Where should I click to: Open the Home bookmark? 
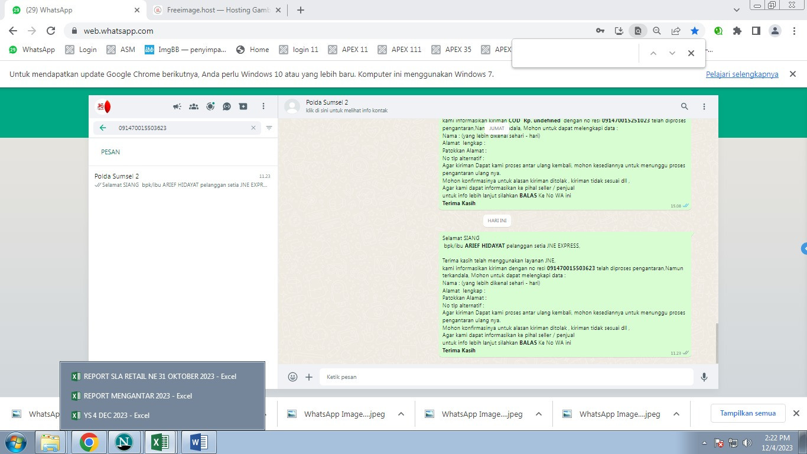pos(252,50)
